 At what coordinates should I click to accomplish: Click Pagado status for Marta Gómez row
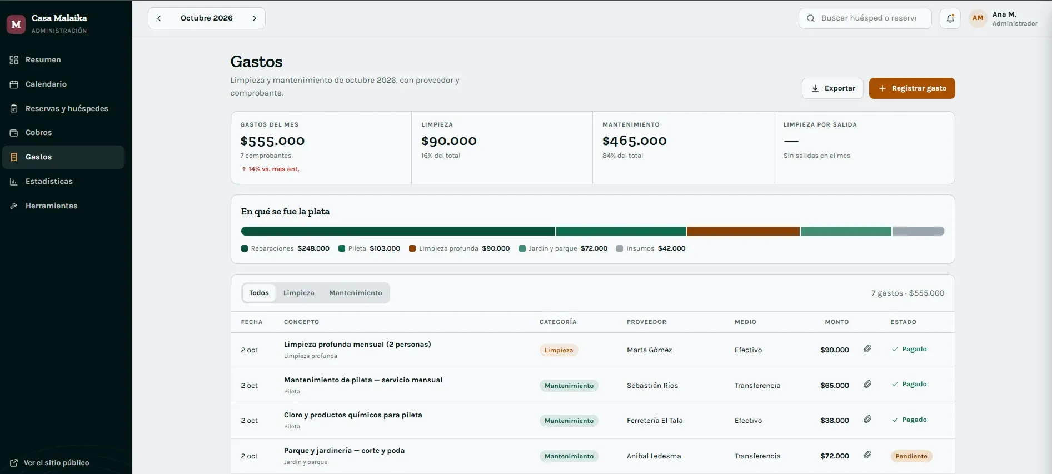pos(909,350)
